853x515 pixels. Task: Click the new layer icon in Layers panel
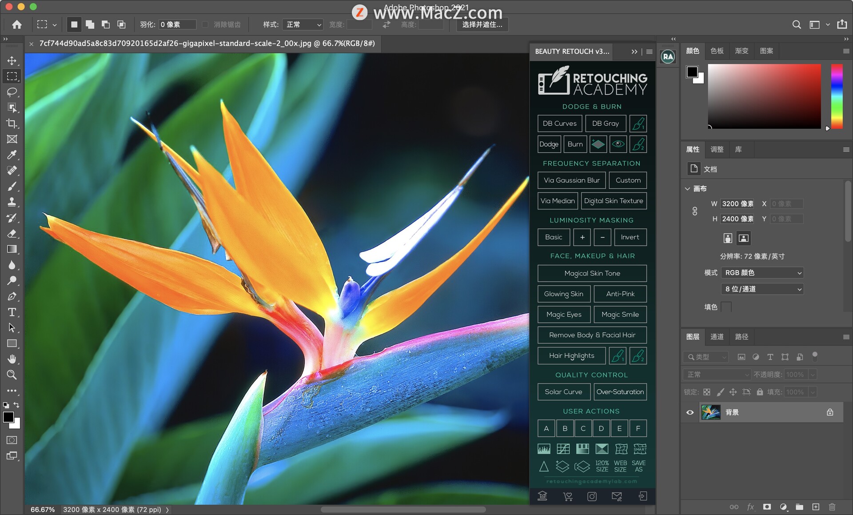coord(816,507)
